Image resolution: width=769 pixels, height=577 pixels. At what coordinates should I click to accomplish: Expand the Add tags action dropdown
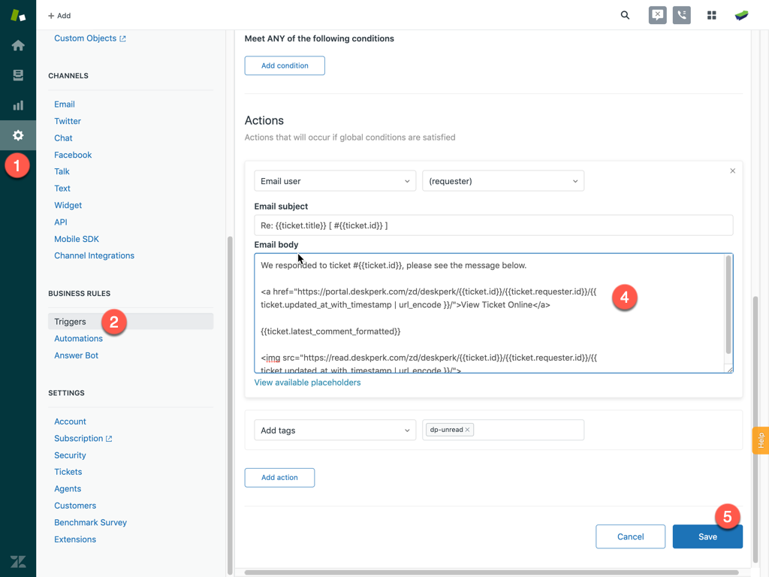click(334, 430)
